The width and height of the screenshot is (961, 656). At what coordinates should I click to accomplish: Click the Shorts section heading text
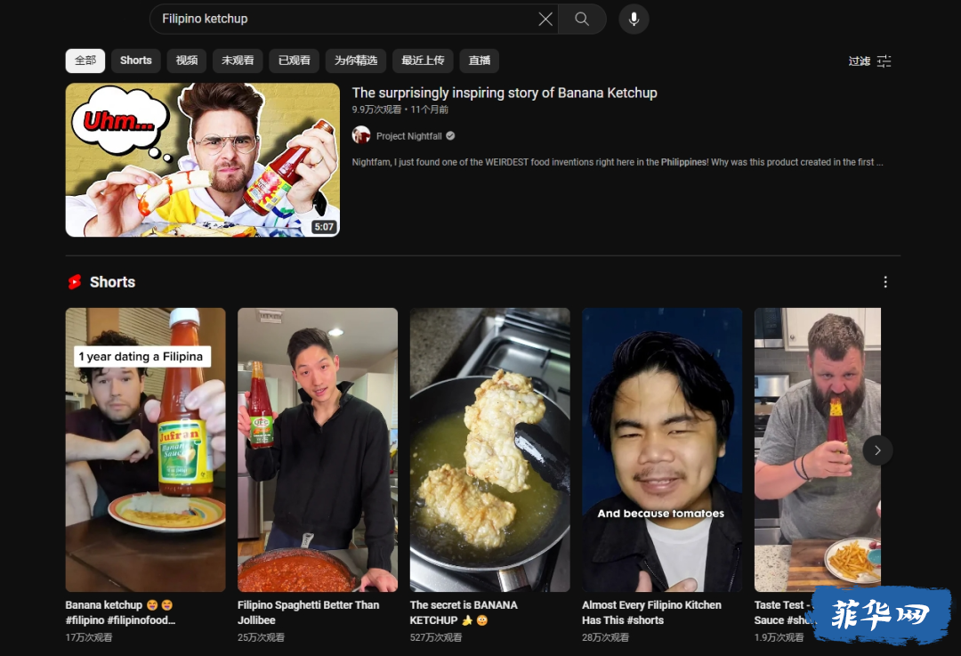pos(113,282)
